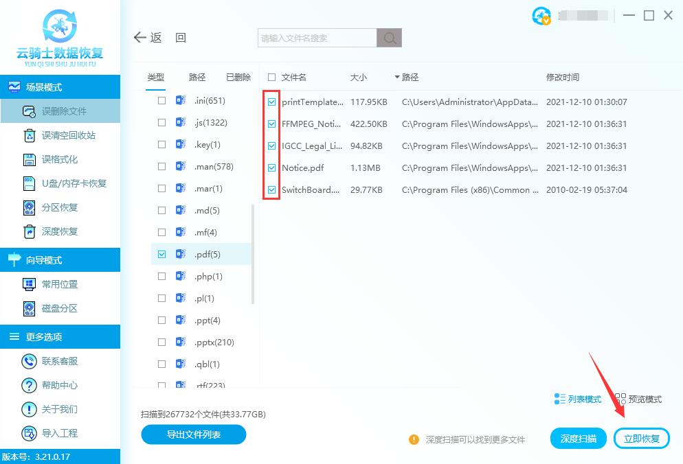This screenshot has height=464, width=683.
Task: Click the .ini(651) file type icon
Action: click(180, 100)
